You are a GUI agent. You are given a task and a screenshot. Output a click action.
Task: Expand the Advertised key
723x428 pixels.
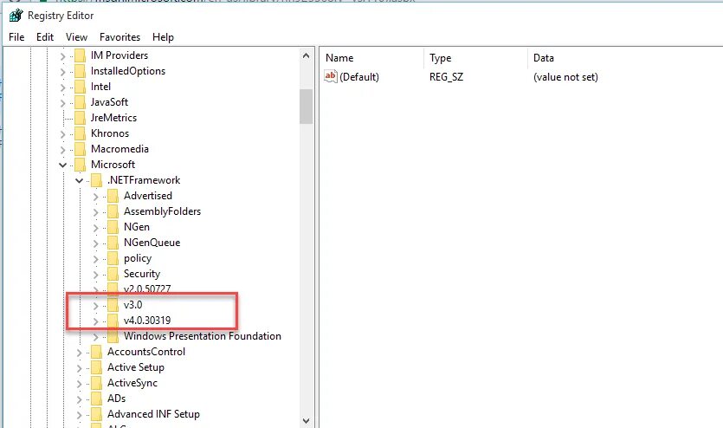(96, 197)
